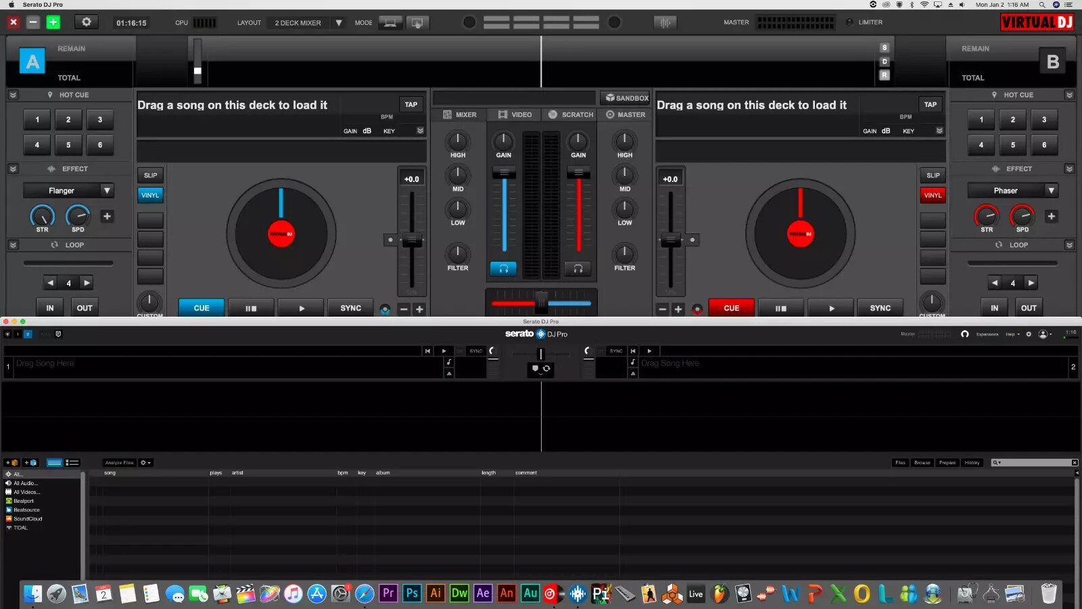Open Serato Help dropdown
The image size is (1082, 609).
pos(1012,334)
